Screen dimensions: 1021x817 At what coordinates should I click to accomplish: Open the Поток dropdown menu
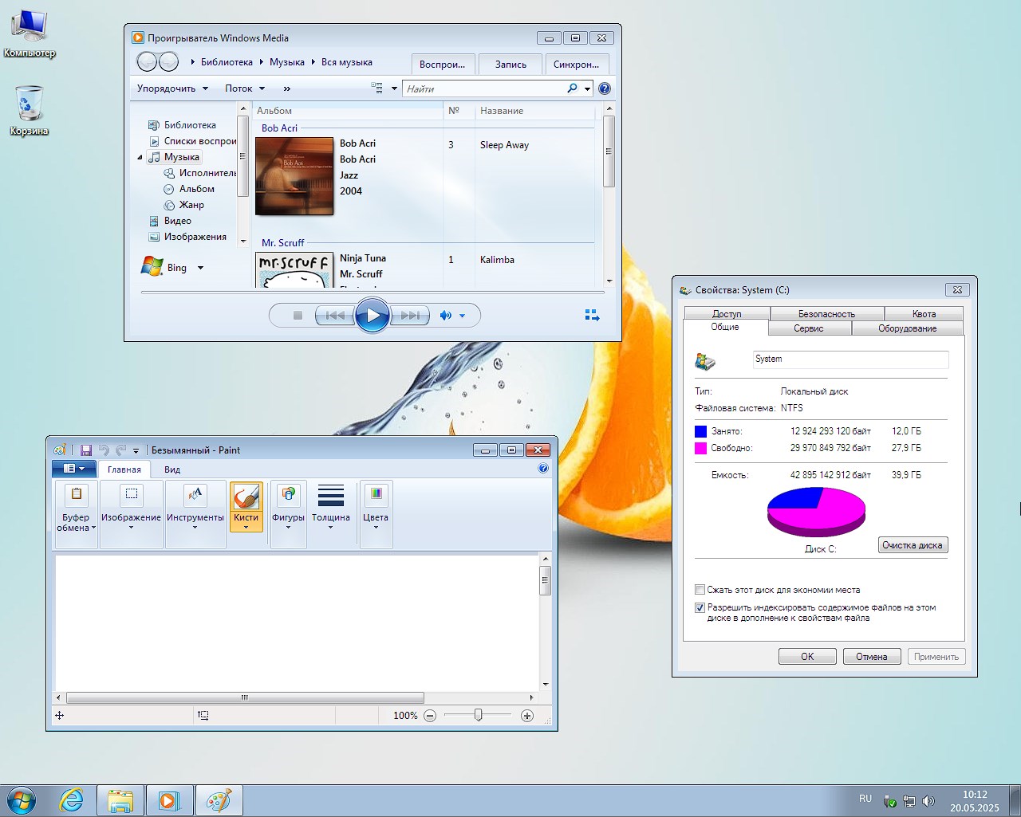(x=245, y=88)
